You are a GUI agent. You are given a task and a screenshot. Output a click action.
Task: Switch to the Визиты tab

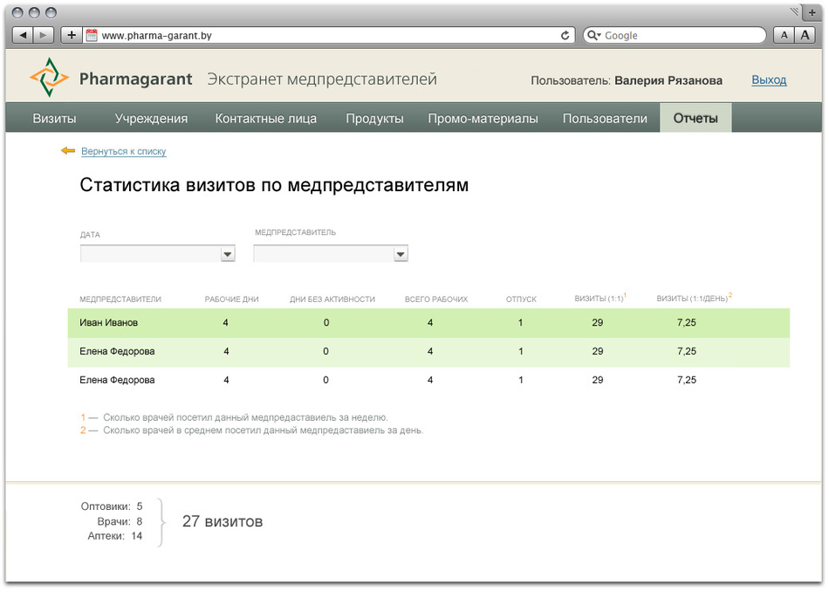pos(54,119)
